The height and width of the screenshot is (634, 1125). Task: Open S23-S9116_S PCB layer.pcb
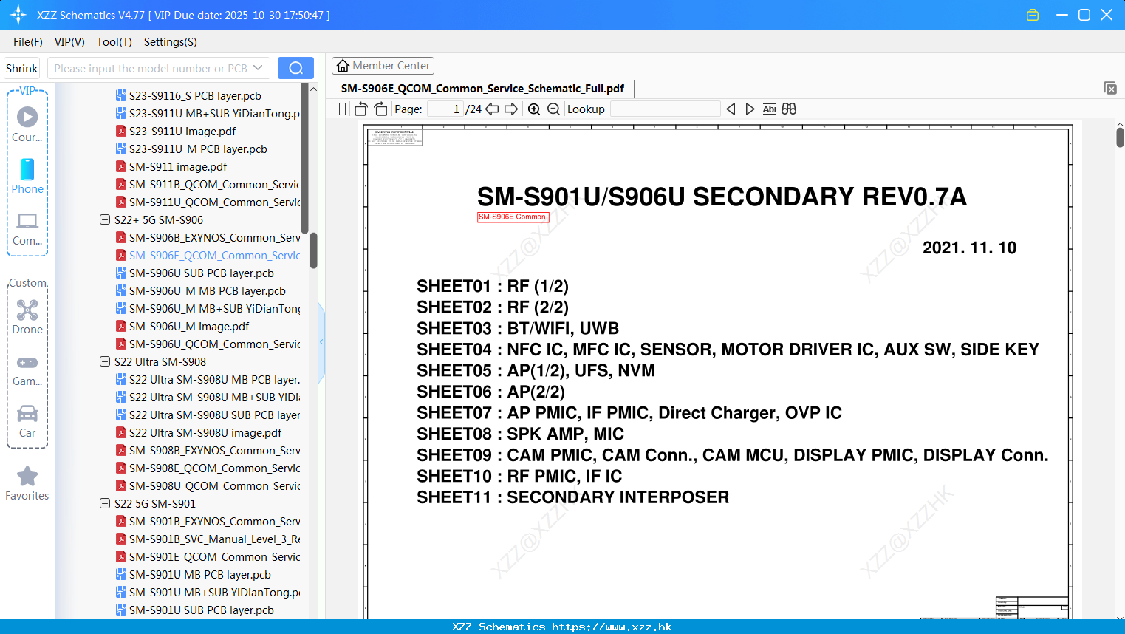click(188, 95)
